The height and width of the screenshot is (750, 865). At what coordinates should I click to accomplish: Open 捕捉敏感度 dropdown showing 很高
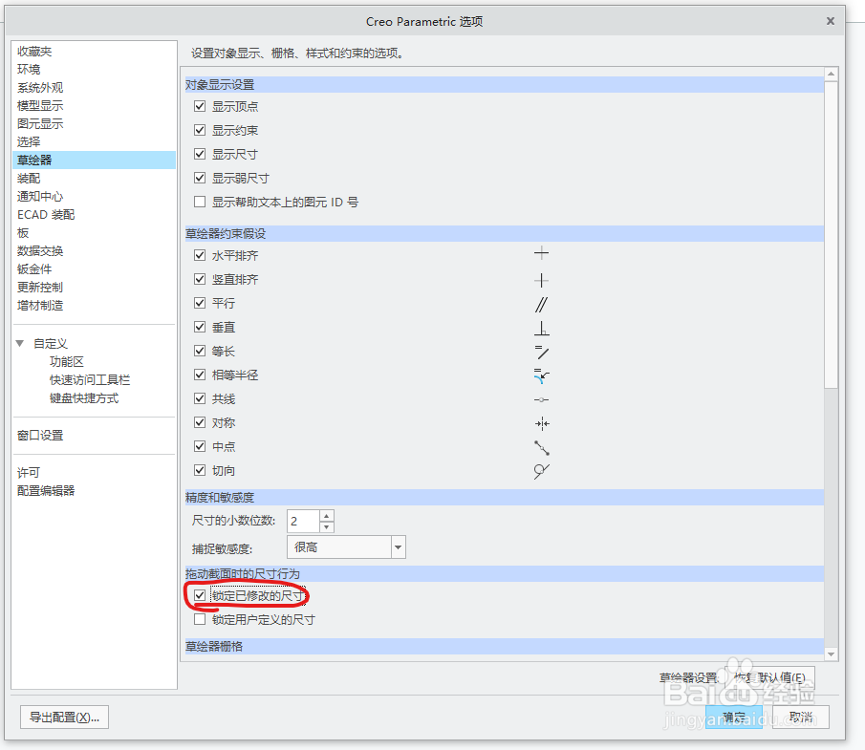pyautogui.click(x=346, y=547)
